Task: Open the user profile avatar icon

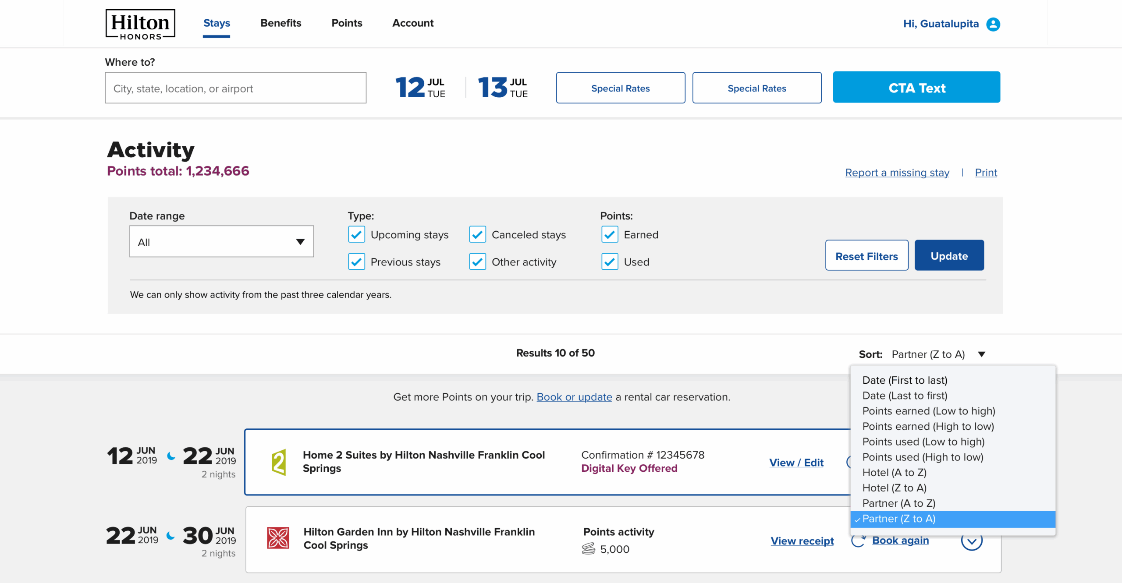Action: coord(993,24)
